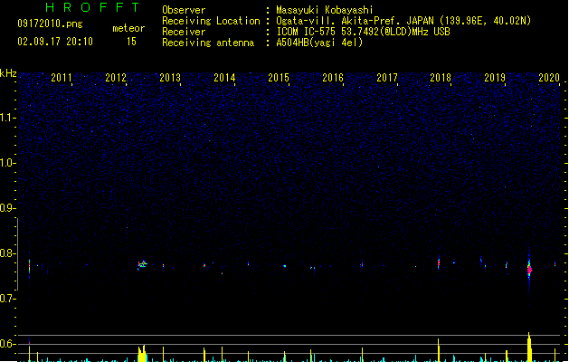Screen dimensions: 569x362
Task: Click the 0.7 kHz frequency label
Action: 8,299
